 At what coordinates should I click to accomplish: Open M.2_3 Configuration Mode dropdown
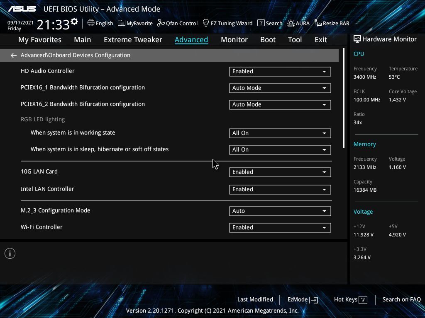pyautogui.click(x=280, y=211)
